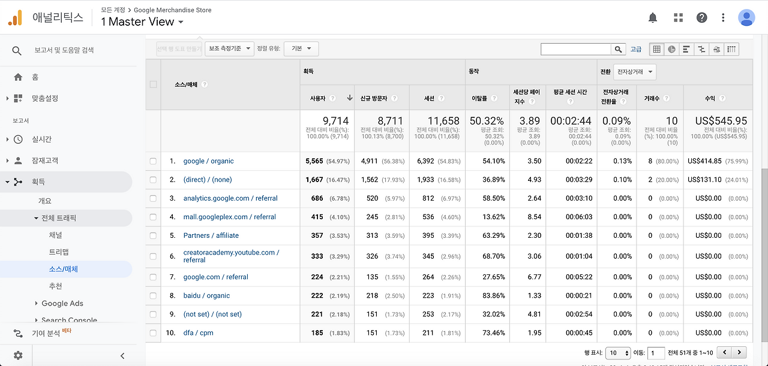The image size is (768, 366).
Task: Click the Analytics logo
Action: tap(15, 18)
